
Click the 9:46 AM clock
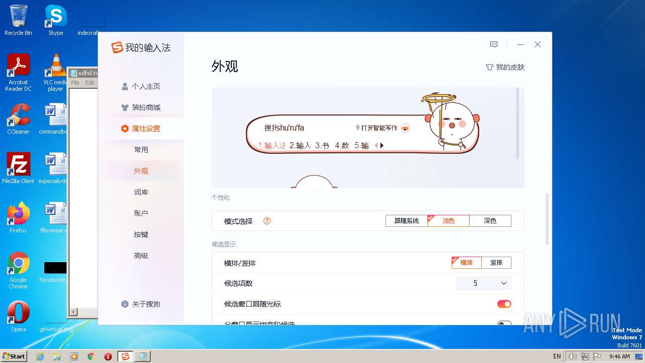tap(619, 356)
